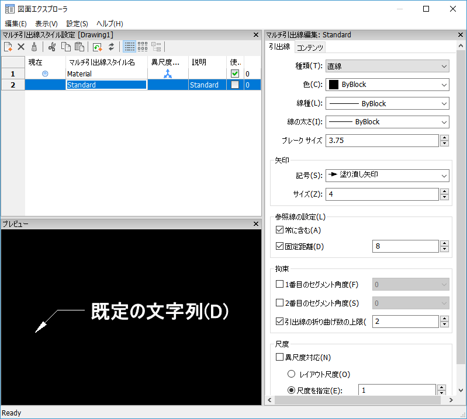
Task: Click the マルチ引出線スタイル名 column header
Action: tap(106, 62)
